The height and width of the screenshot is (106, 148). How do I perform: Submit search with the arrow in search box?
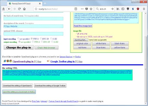pyautogui.click(x=112, y=9)
